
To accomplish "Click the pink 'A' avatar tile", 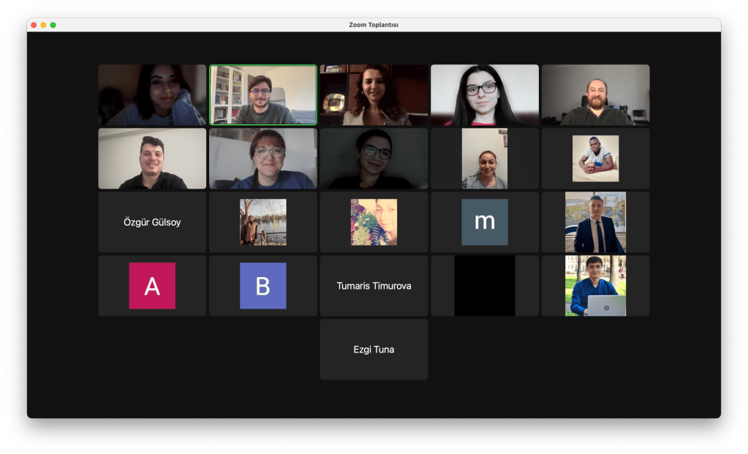I will pyautogui.click(x=152, y=286).
